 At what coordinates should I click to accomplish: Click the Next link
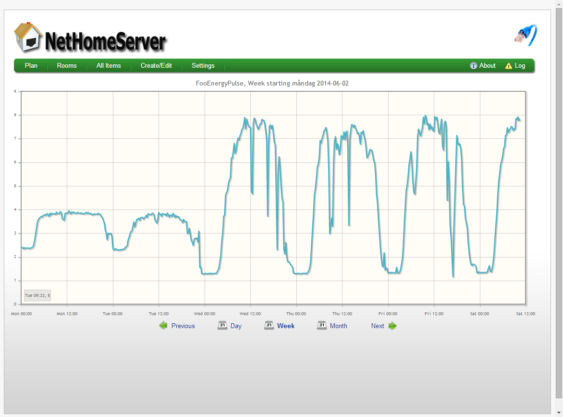[378, 326]
